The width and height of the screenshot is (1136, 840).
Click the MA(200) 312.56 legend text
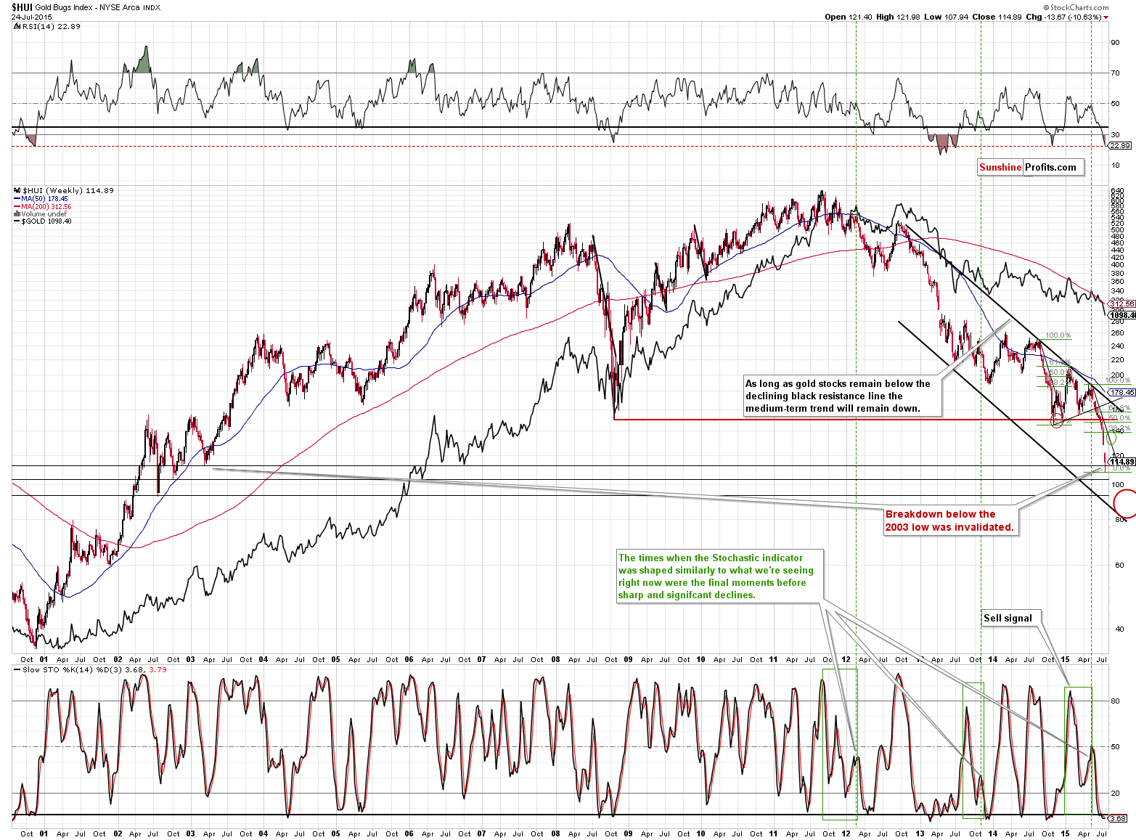tap(46, 206)
